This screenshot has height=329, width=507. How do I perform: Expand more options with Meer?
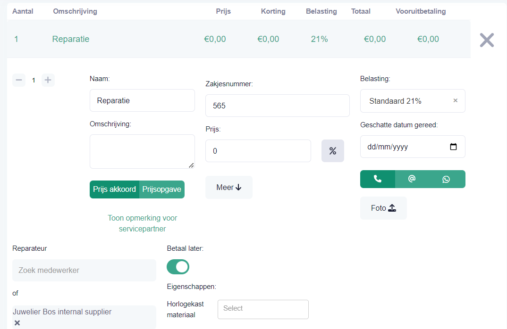coord(229,187)
